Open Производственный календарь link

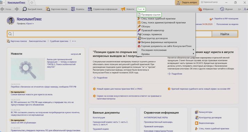[158, 122]
